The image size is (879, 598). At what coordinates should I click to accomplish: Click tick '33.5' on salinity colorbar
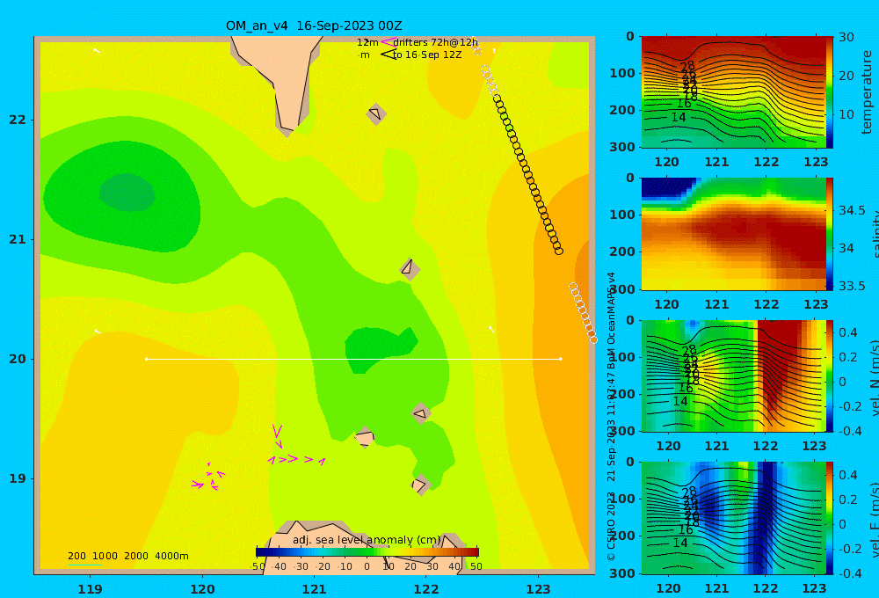coord(852,286)
